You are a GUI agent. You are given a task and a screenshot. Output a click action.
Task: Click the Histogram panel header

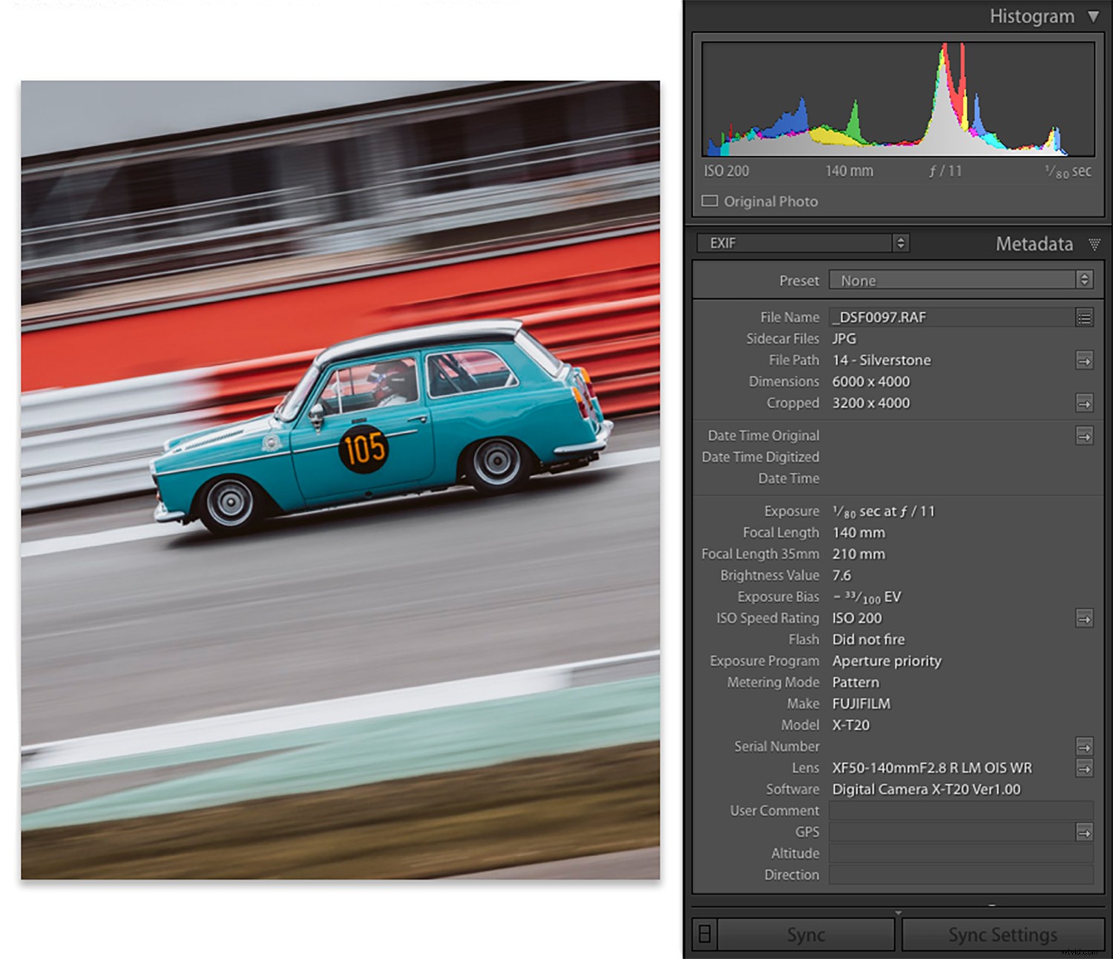pyautogui.click(x=1031, y=16)
